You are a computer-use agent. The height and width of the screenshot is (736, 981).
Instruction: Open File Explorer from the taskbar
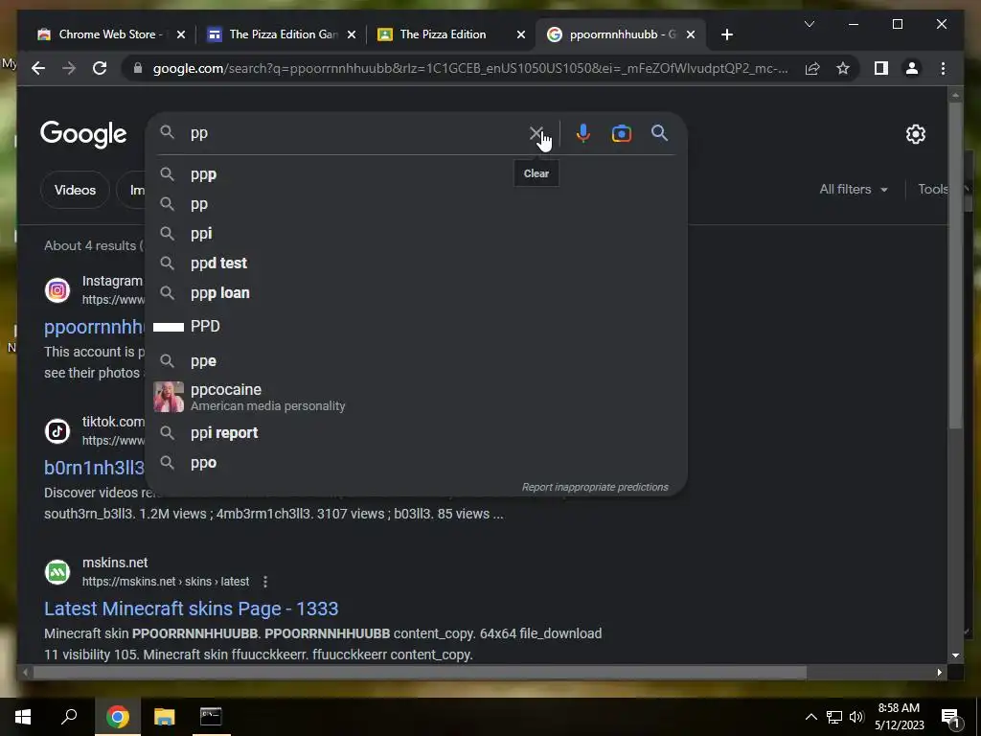point(165,717)
